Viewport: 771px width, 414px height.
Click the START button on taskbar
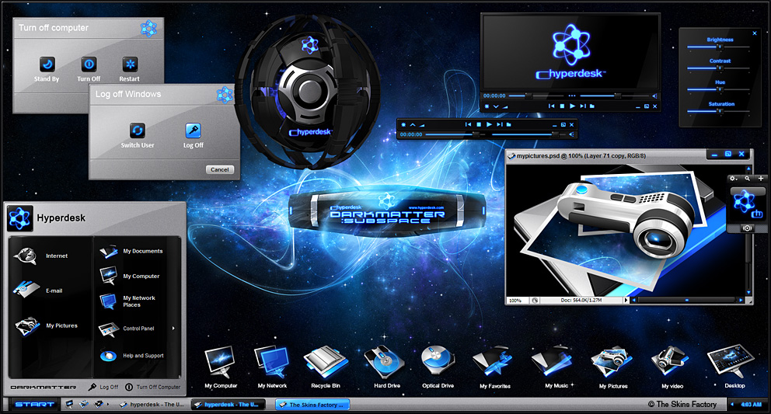click(x=34, y=404)
